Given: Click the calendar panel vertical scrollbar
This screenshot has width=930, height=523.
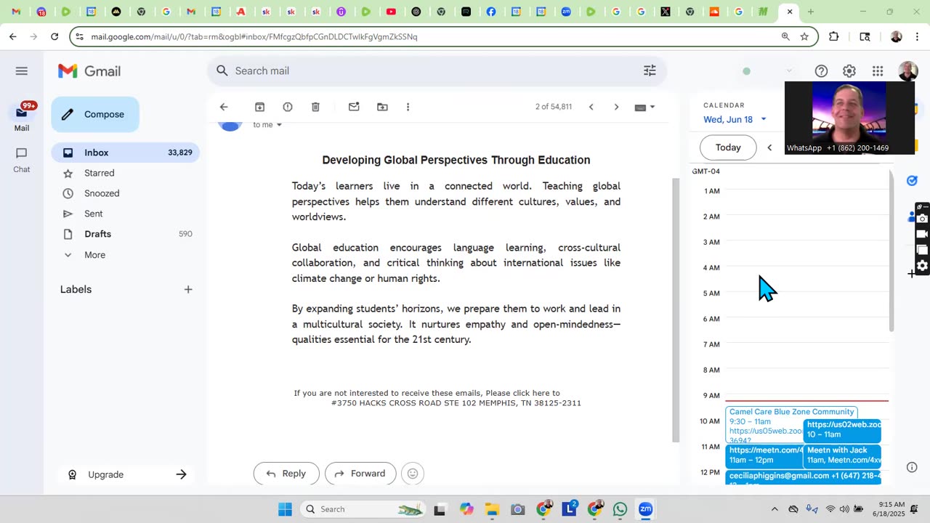Looking at the screenshot, I should coord(891,251).
